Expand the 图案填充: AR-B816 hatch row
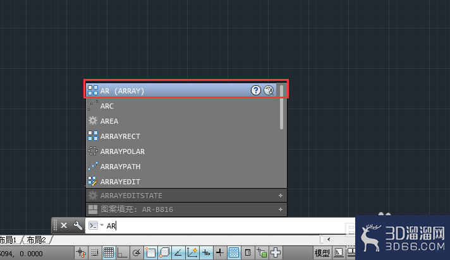Image resolution: width=450 pixels, height=260 pixels. 281,210
